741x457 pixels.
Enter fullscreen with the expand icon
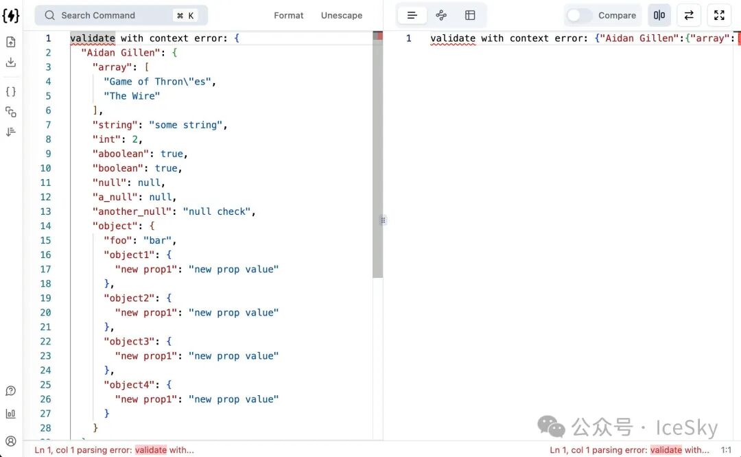coord(719,15)
